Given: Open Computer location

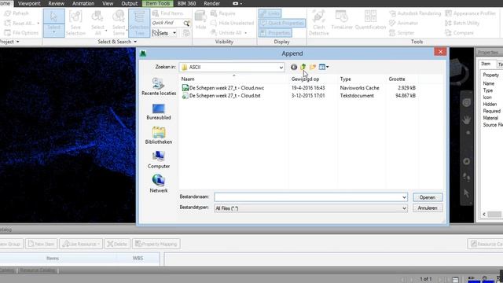Looking at the screenshot, I should coord(159,160).
